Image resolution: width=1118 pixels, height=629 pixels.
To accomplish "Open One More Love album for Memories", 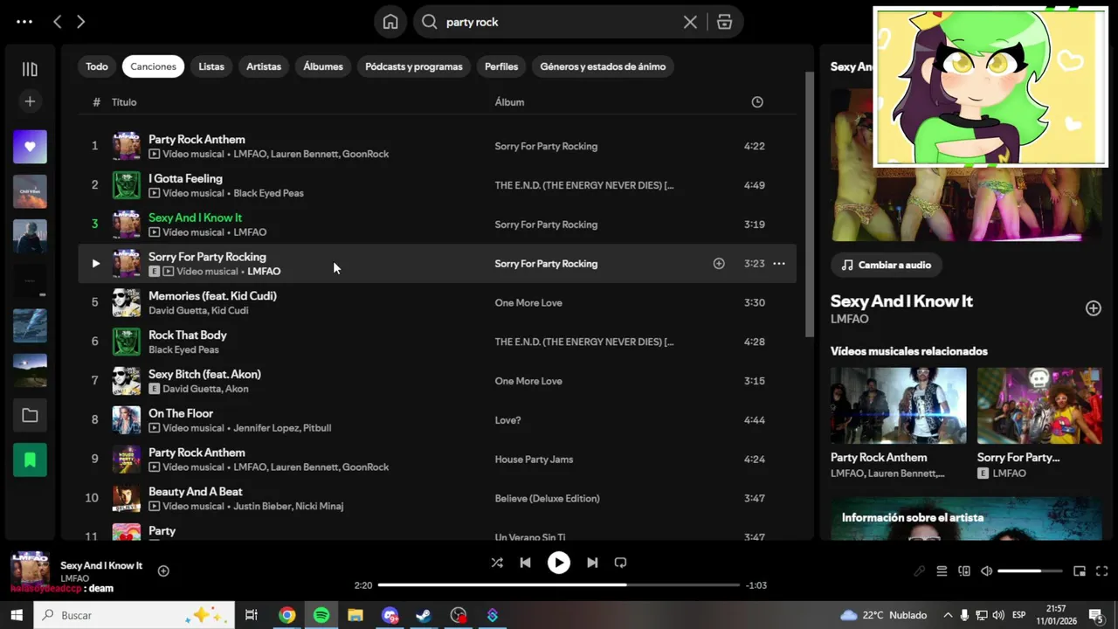I will [528, 303].
